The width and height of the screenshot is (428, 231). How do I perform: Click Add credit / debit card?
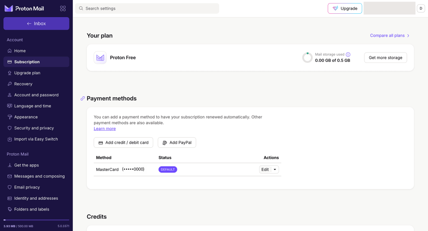pos(123,143)
